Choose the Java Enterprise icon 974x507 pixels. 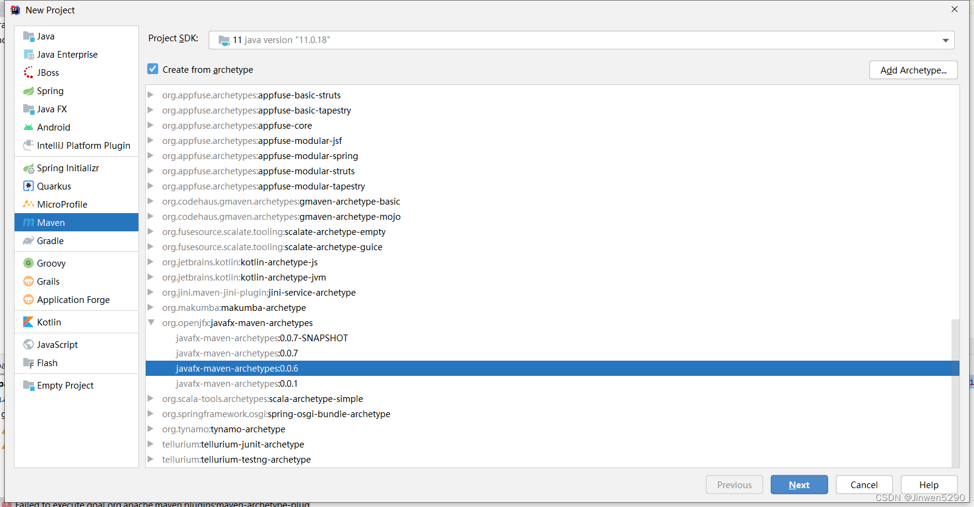click(x=29, y=55)
